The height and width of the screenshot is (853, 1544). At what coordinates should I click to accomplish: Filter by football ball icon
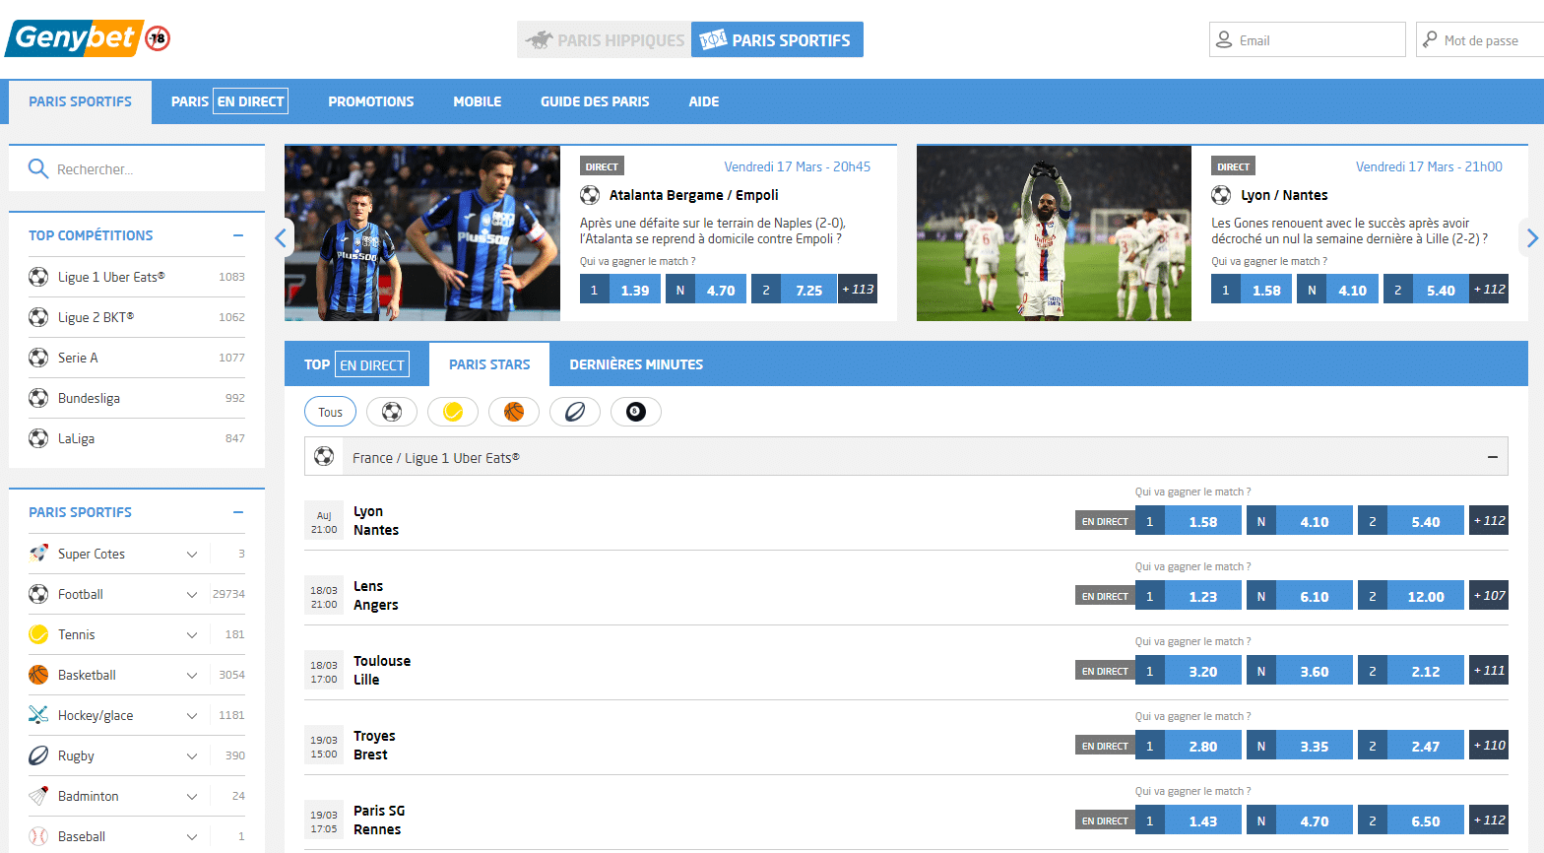392,412
